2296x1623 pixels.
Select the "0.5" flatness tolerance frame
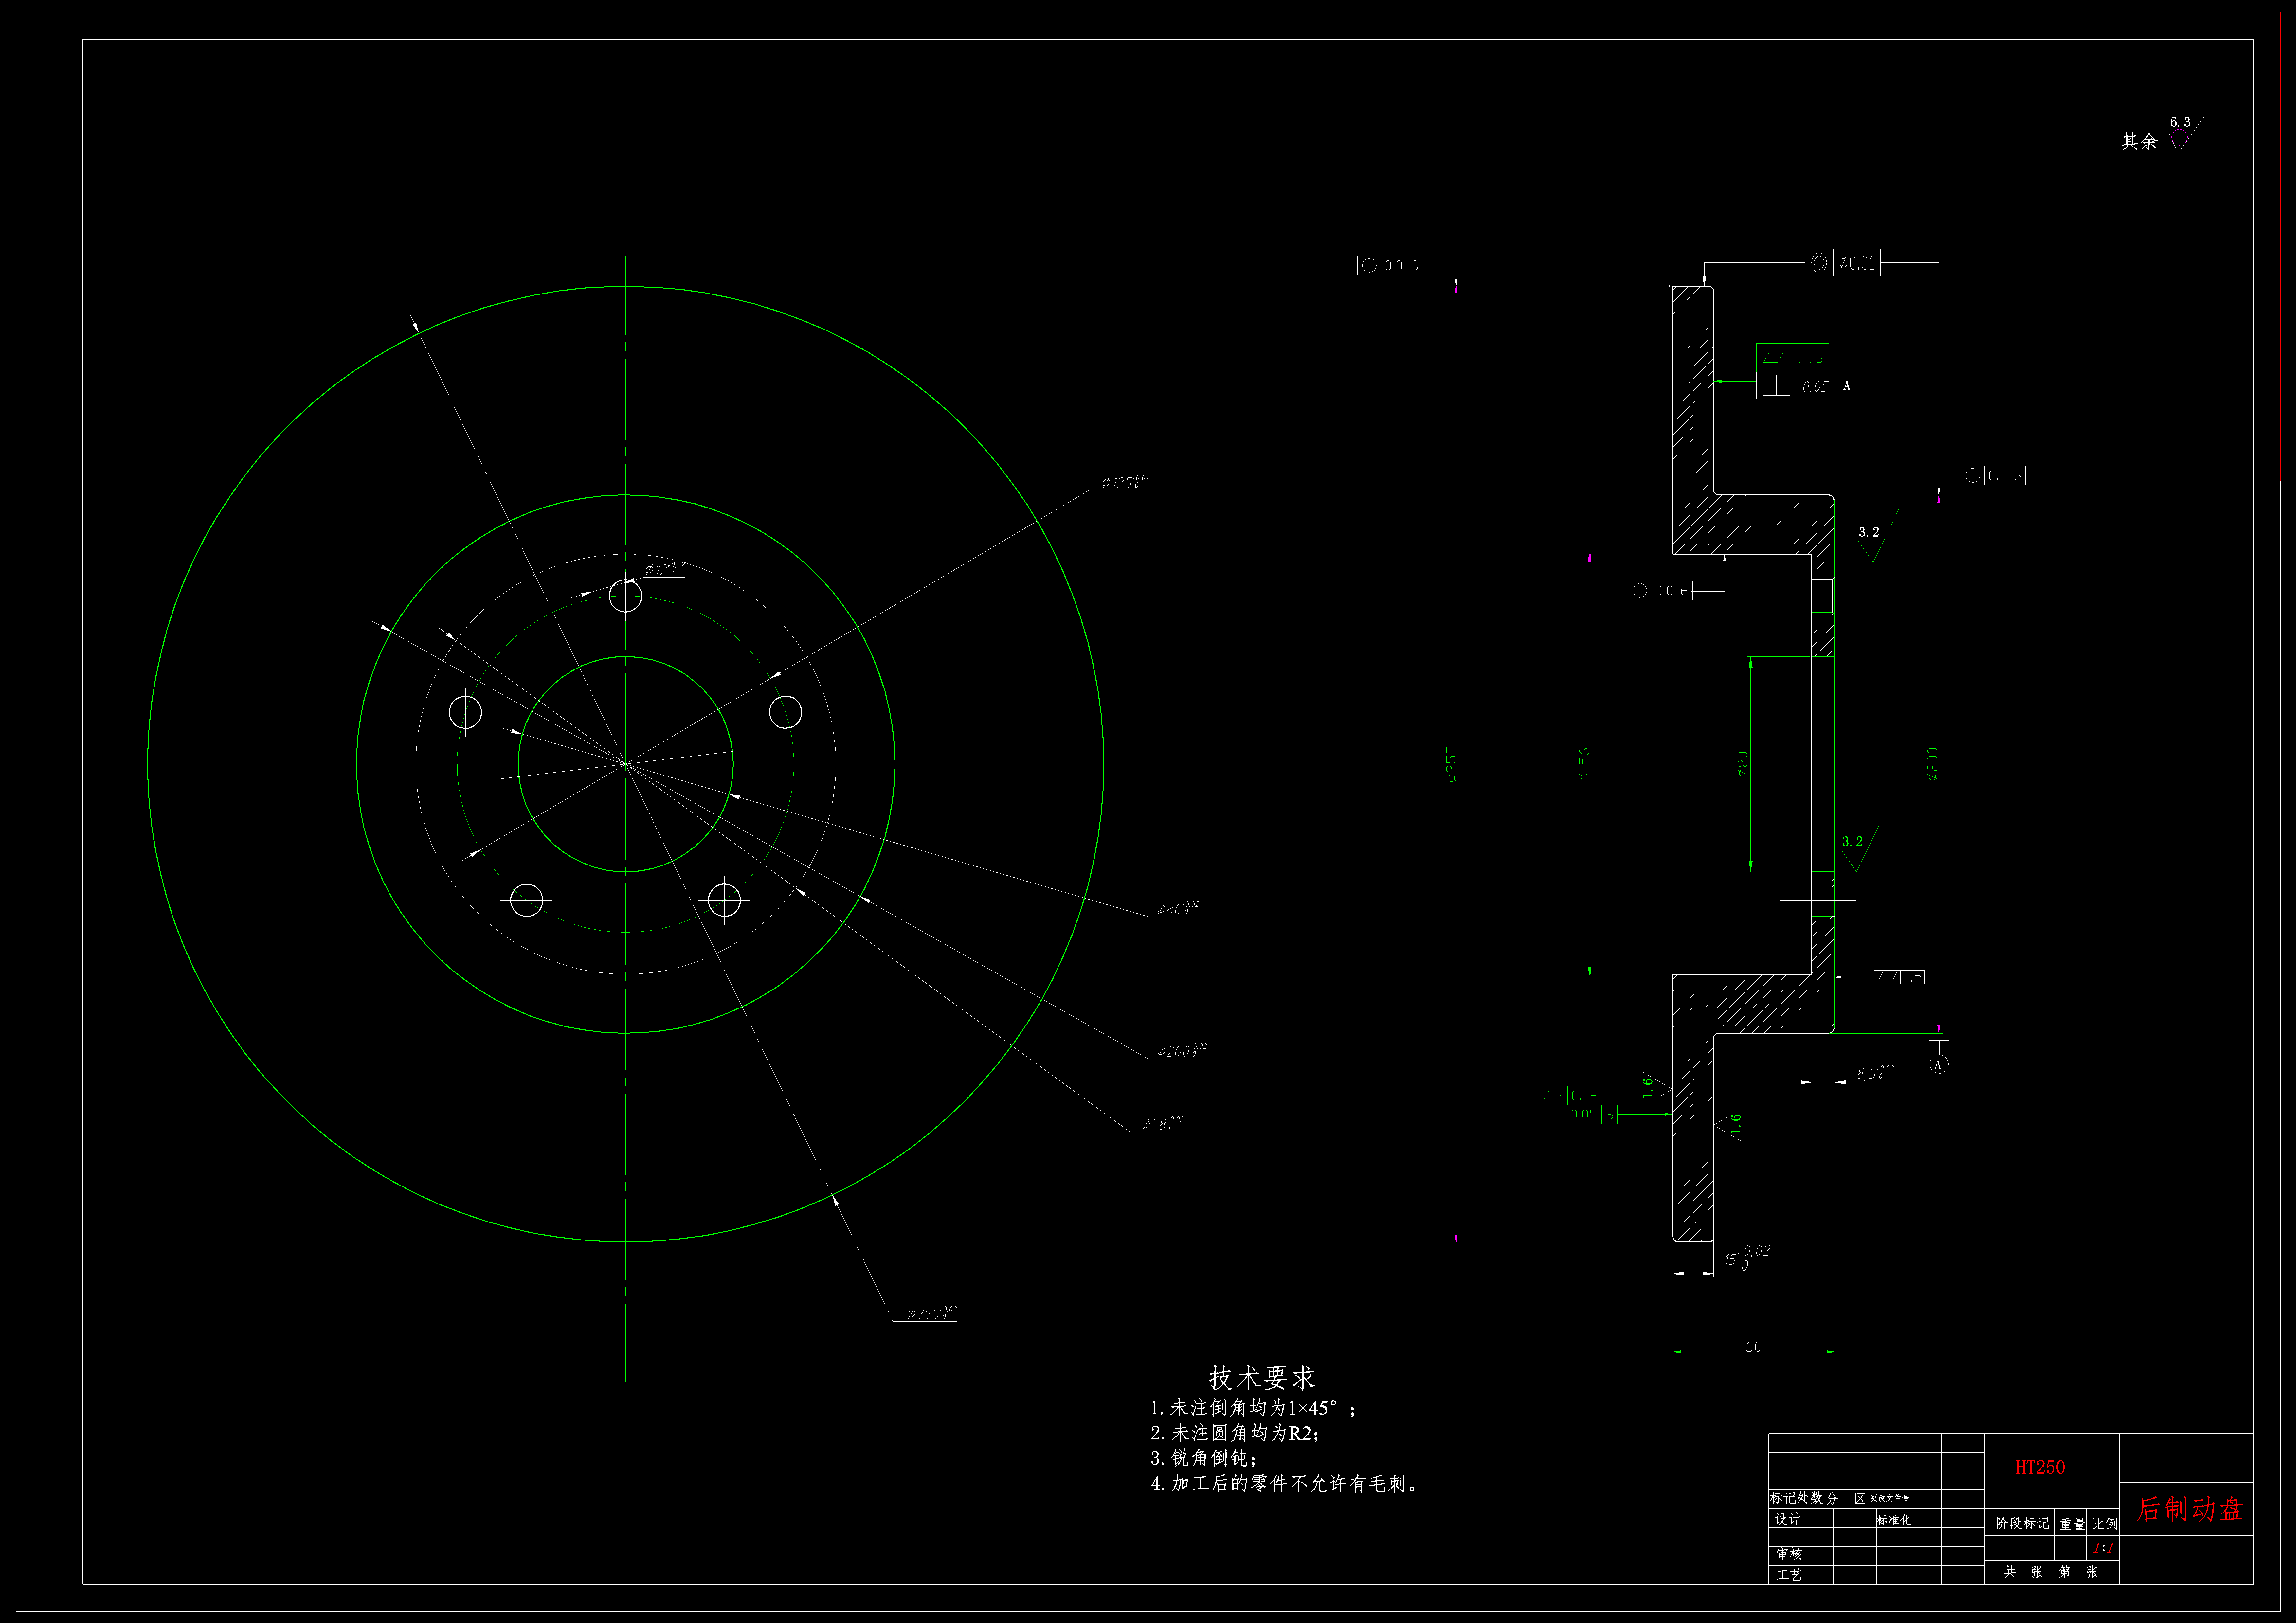pyautogui.click(x=1899, y=977)
